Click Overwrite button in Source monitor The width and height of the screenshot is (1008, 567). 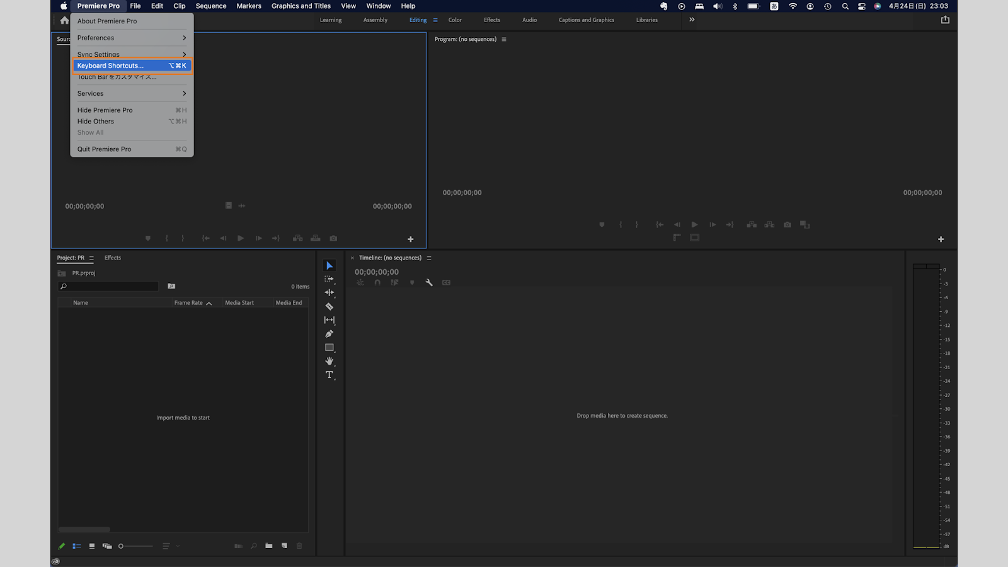316,239
